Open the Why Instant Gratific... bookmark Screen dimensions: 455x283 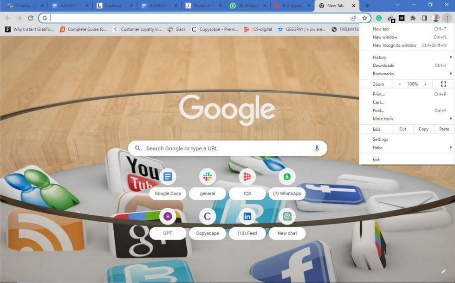tap(29, 29)
